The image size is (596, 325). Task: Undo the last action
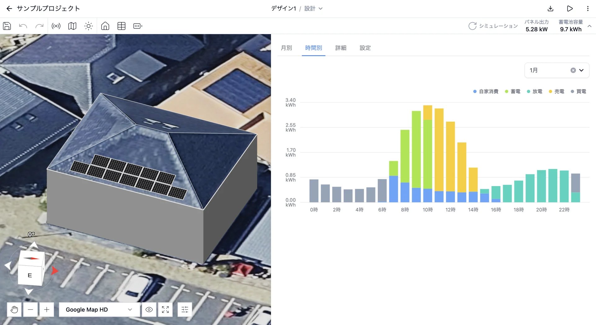[23, 26]
